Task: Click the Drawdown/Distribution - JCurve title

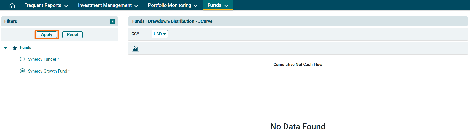Action: [180, 21]
